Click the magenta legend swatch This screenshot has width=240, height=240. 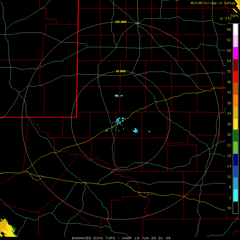tap(235, 53)
